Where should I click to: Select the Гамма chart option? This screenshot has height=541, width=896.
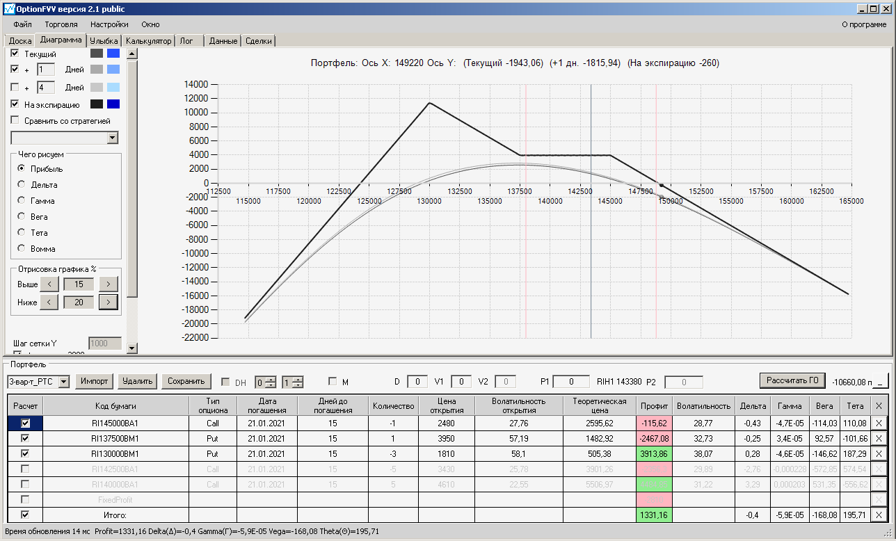[22, 201]
